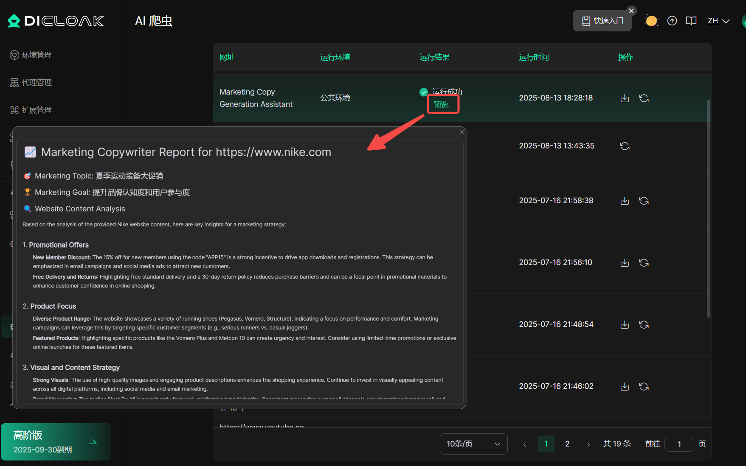Click the 运行结果 column header

pyautogui.click(x=434, y=57)
